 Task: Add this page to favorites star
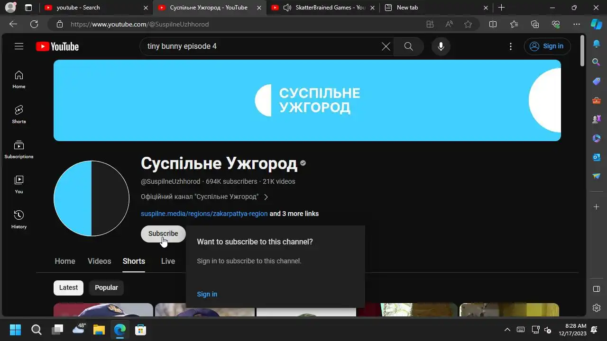pyautogui.click(x=468, y=24)
